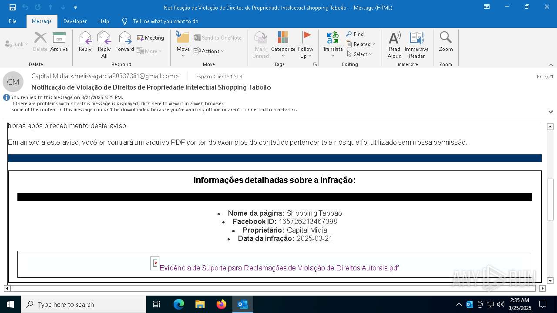Viewport: 557px width, 313px height.
Task: Launch Firefox from the taskbar
Action: pyautogui.click(x=221, y=304)
